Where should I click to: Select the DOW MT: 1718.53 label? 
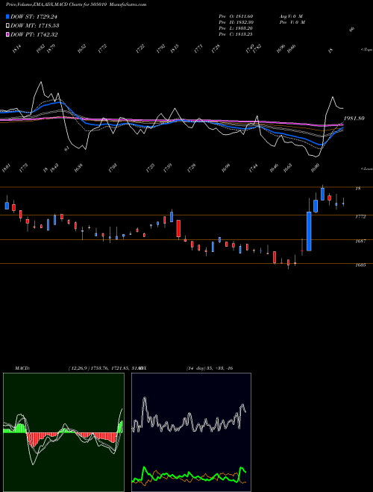(35, 25)
